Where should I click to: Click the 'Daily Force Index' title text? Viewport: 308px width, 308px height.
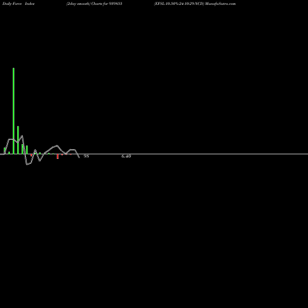[x=18, y=4]
